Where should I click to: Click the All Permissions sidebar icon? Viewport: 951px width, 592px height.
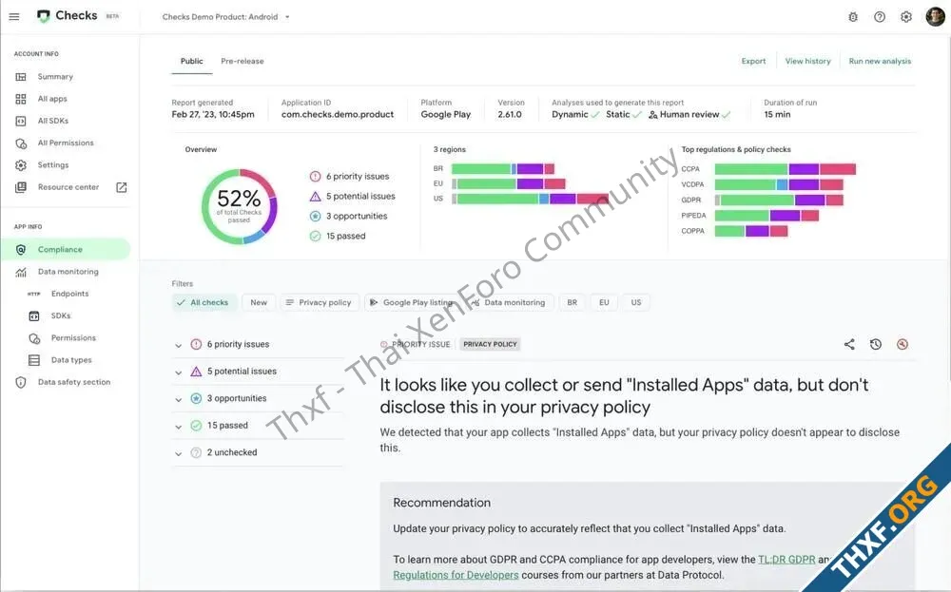pyautogui.click(x=21, y=143)
